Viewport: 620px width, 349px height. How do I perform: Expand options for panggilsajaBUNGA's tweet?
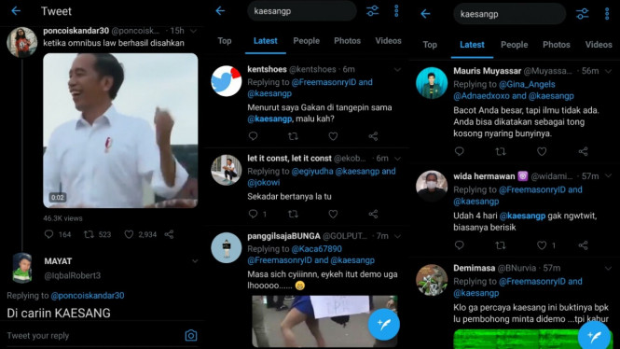click(x=397, y=236)
